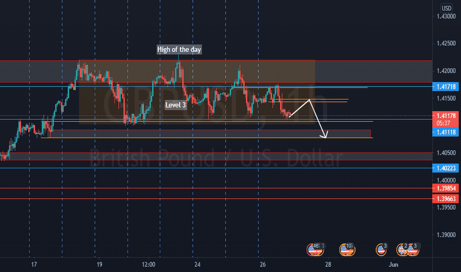Click the 17 date label on time axis
This screenshot has width=461, height=272.
[34, 265]
